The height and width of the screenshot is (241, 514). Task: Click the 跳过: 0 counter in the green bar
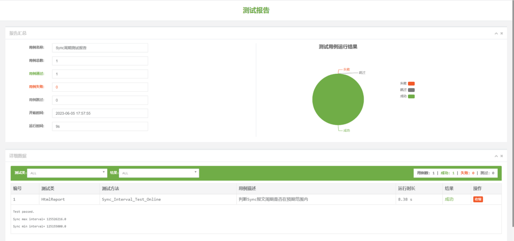487,173
